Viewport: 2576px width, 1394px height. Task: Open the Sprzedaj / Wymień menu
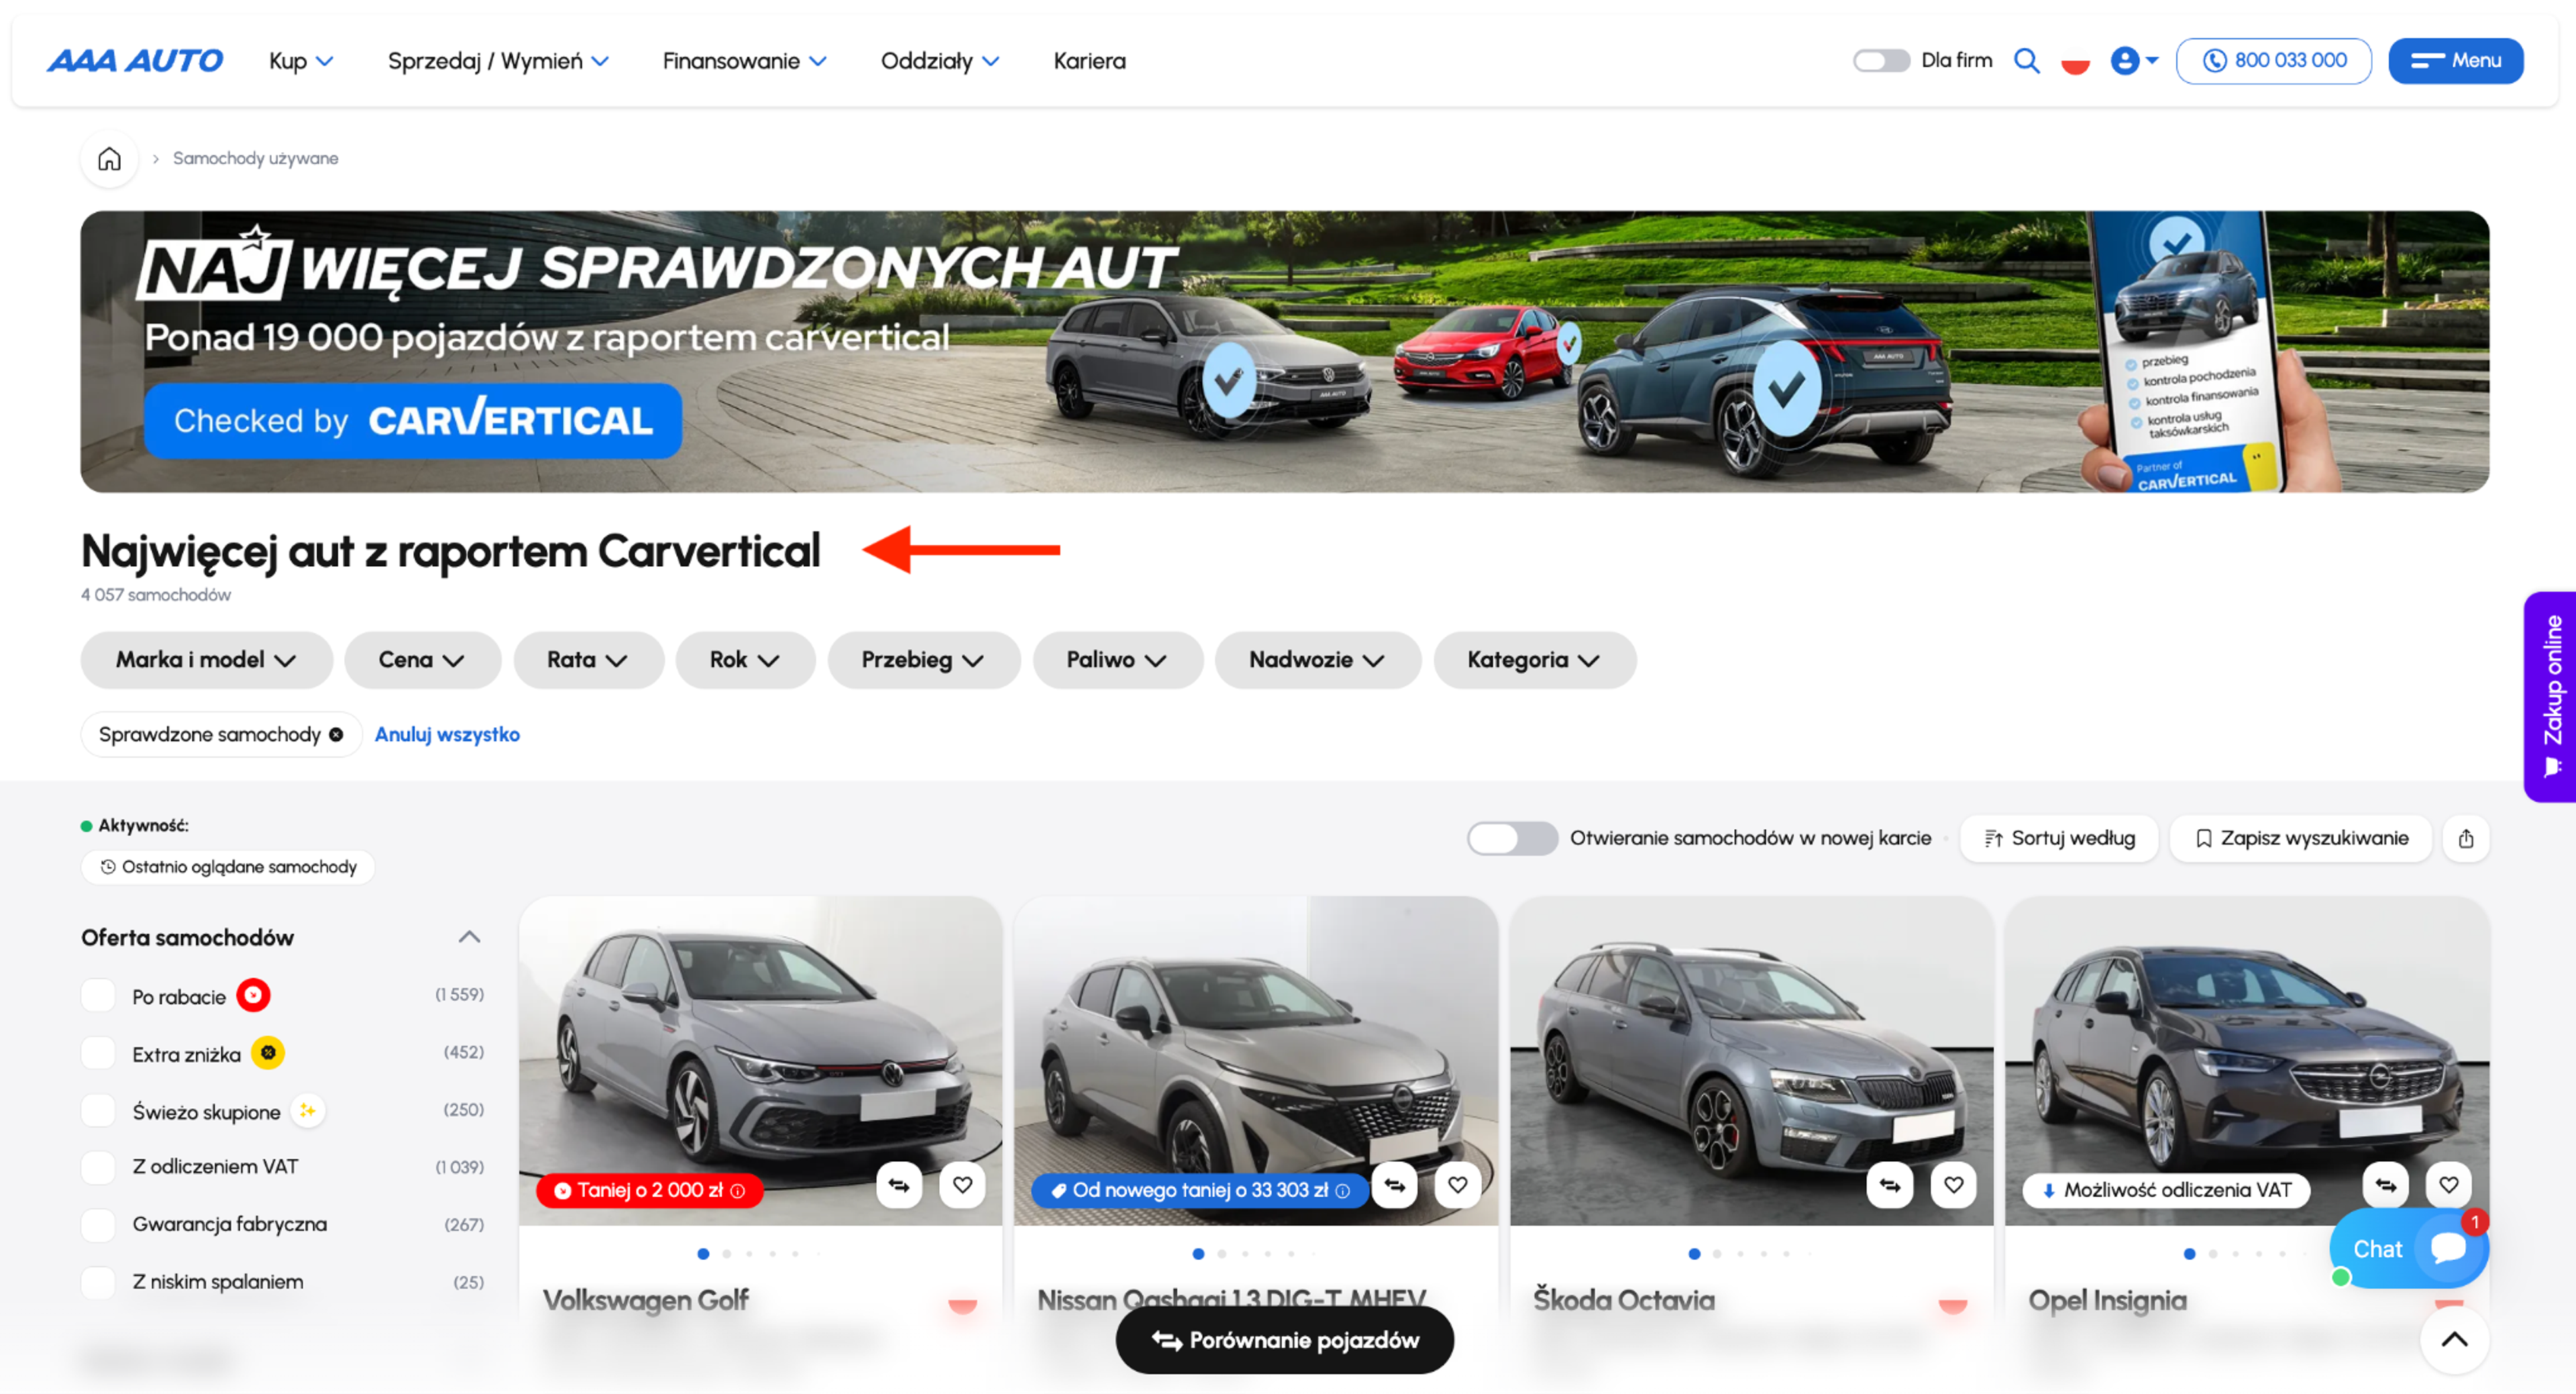point(498,61)
